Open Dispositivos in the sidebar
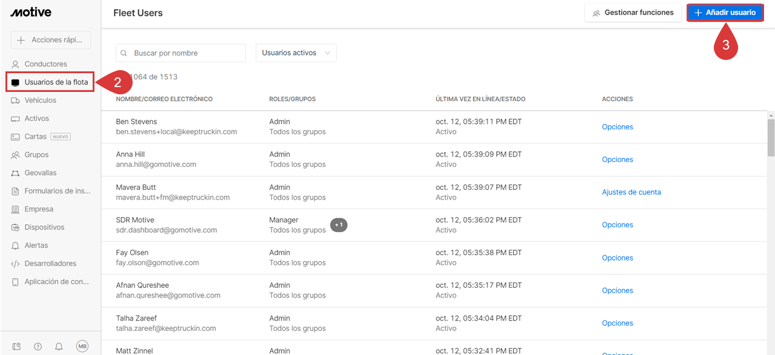Image resolution: width=775 pixels, height=355 pixels. (x=44, y=227)
